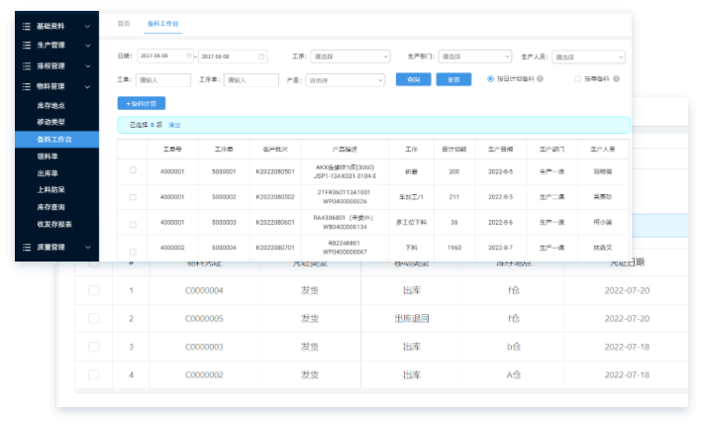Open the 生产部门 dropdown
Viewport: 703px width, 426px height.
475,56
